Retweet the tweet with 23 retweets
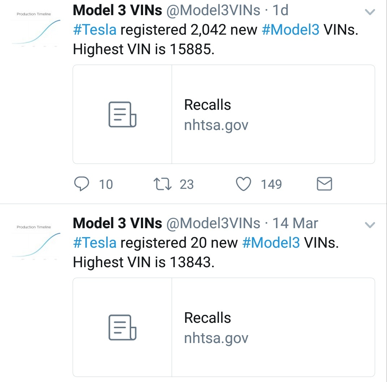 tap(162, 184)
